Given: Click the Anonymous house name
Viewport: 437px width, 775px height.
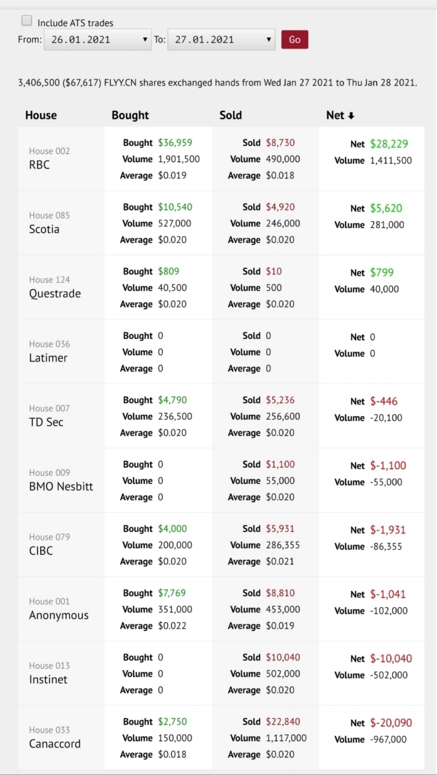Looking at the screenshot, I should [59, 615].
